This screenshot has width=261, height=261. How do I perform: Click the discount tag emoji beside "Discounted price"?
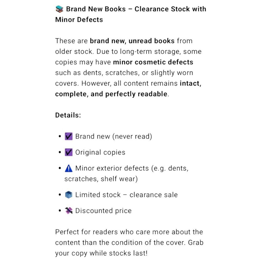pos(69,211)
